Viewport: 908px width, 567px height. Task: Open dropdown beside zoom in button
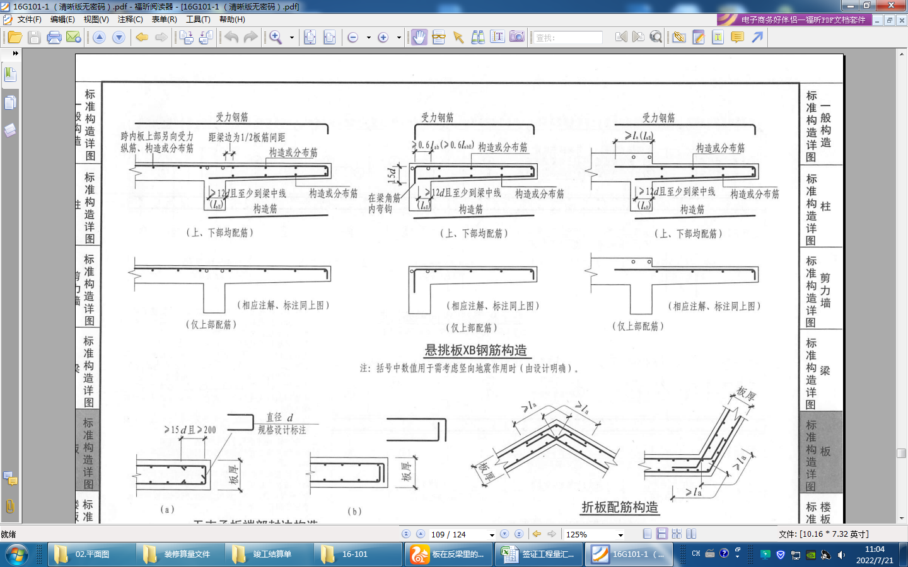[399, 38]
